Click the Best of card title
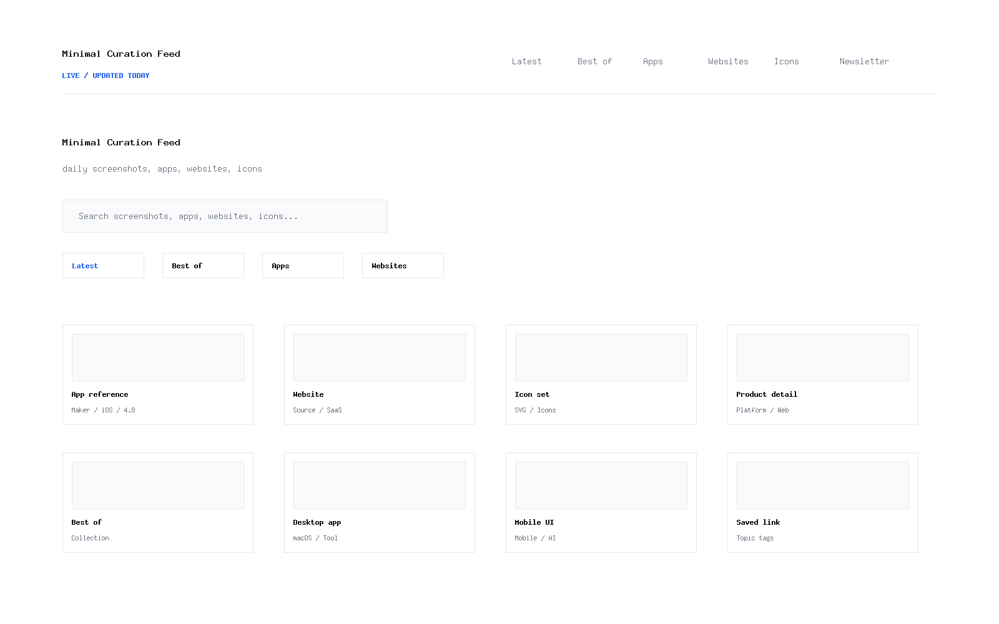 86,522
